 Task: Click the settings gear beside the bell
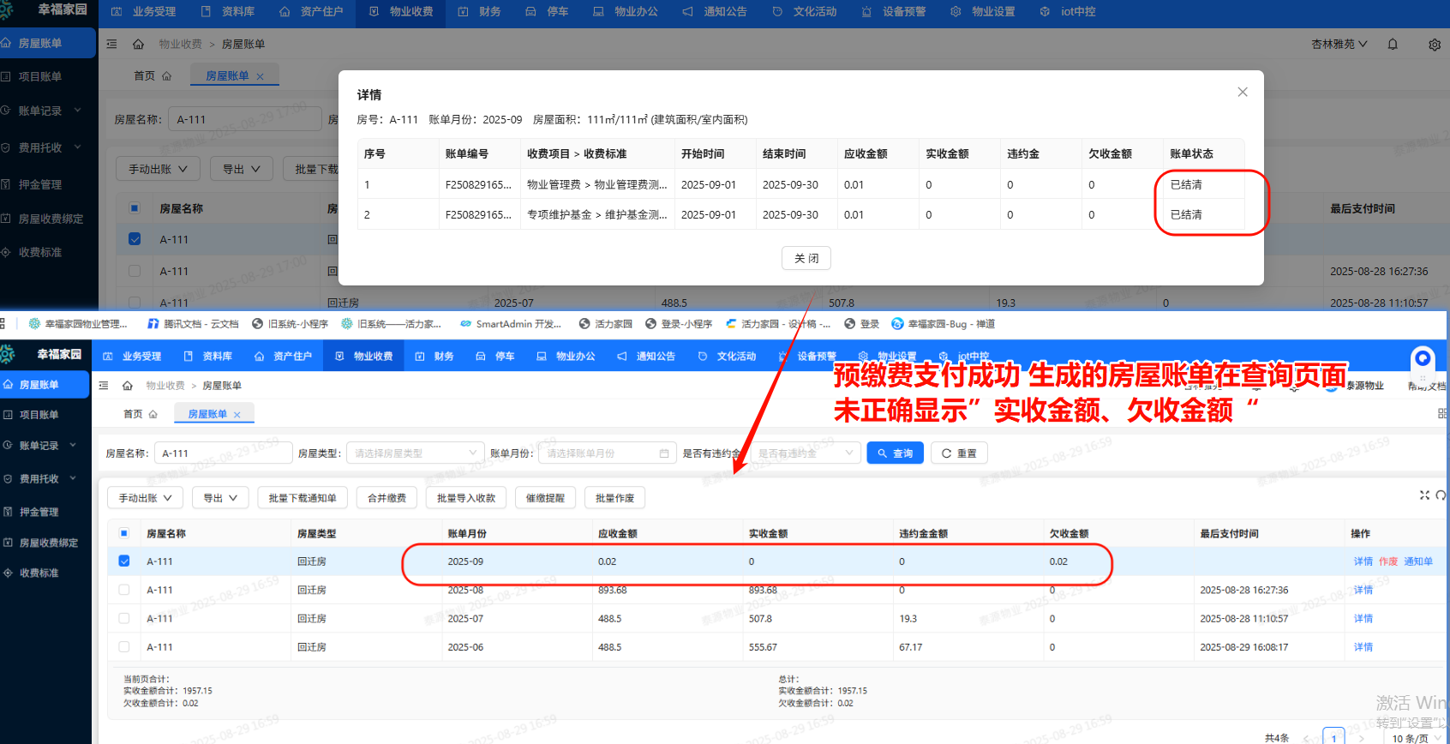tap(1434, 45)
